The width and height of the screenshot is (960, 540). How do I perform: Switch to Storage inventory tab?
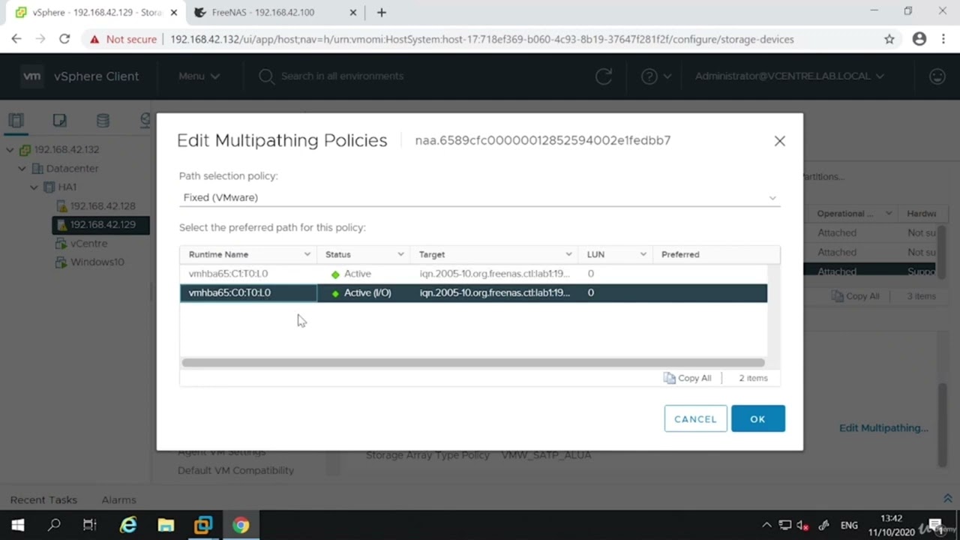(103, 121)
